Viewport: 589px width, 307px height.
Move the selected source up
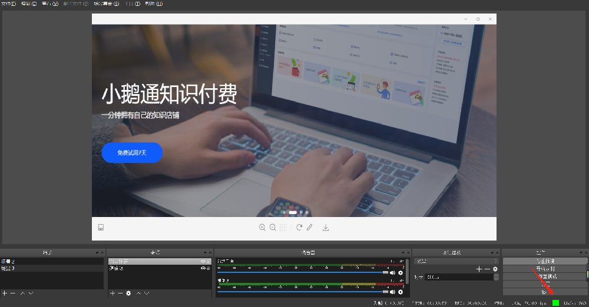[x=138, y=293]
